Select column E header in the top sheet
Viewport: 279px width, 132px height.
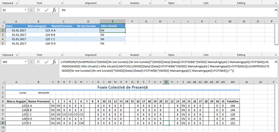coord(113,22)
